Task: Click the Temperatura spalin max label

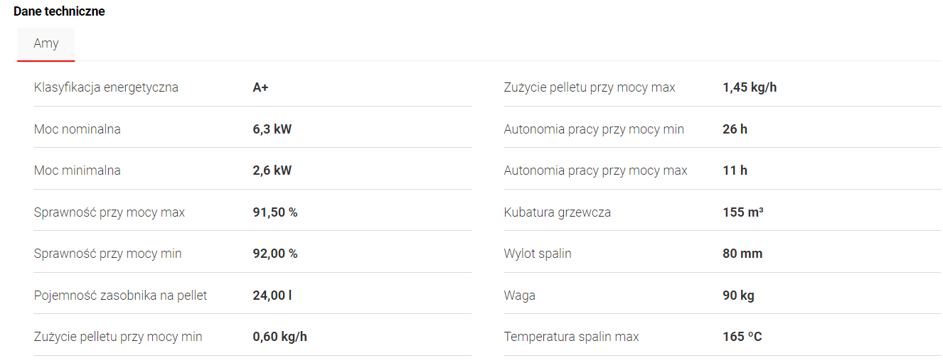Action: (571, 337)
